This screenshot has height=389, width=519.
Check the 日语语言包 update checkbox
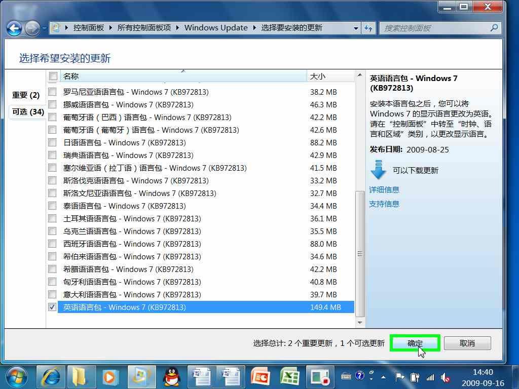click(52, 142)
